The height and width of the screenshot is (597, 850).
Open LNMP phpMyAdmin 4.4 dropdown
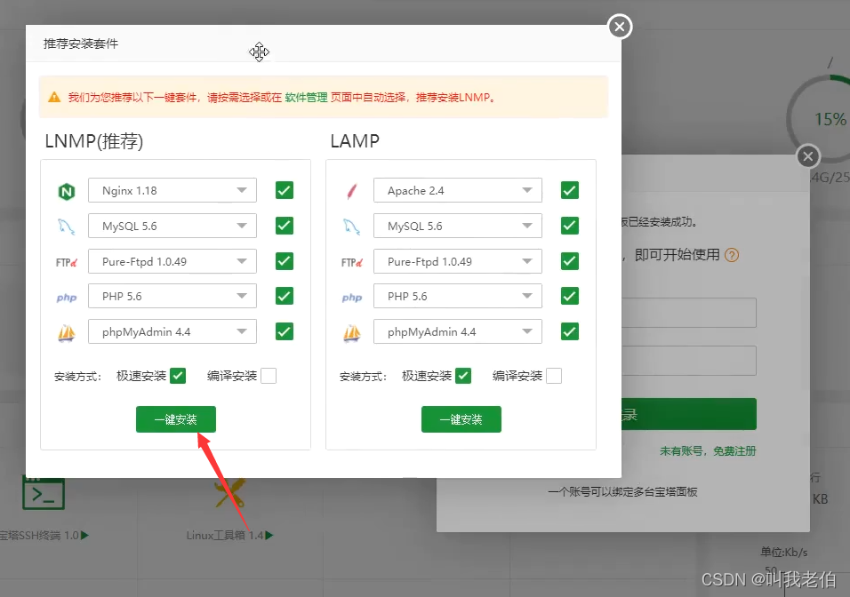[x=172, y=331]
